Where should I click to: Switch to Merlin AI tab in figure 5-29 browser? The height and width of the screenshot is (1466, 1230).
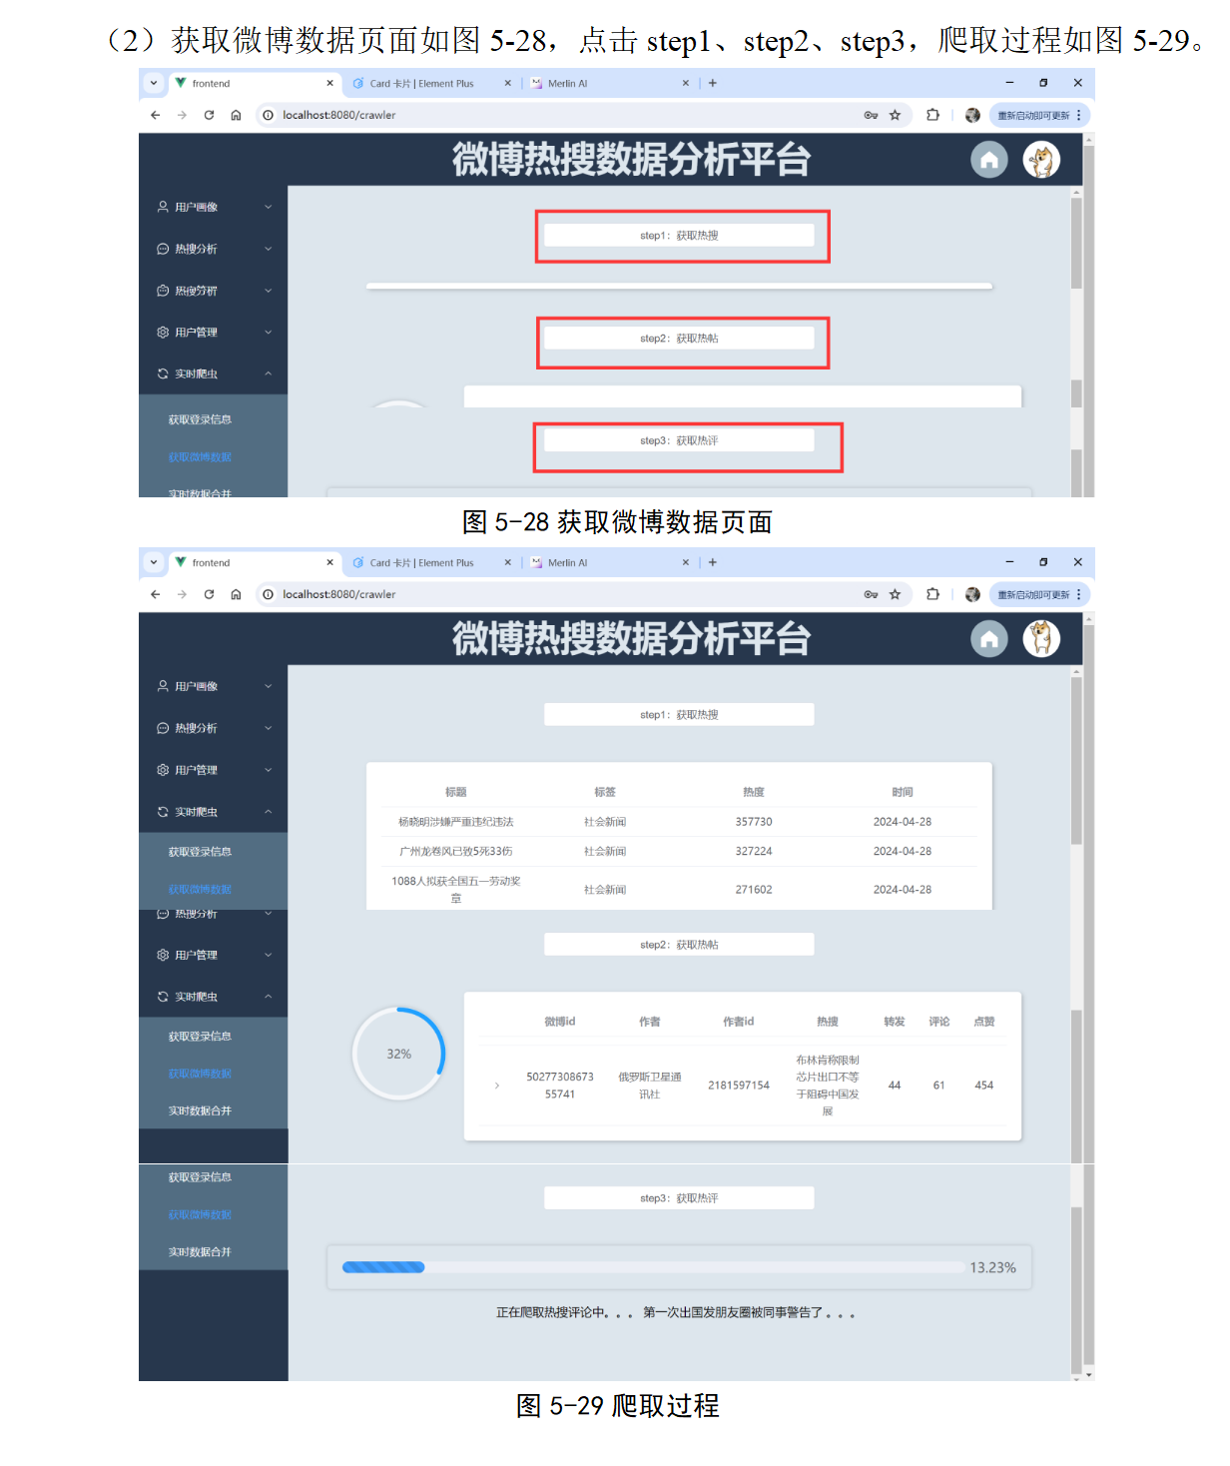pyautogui.click(x=609, y=563)
